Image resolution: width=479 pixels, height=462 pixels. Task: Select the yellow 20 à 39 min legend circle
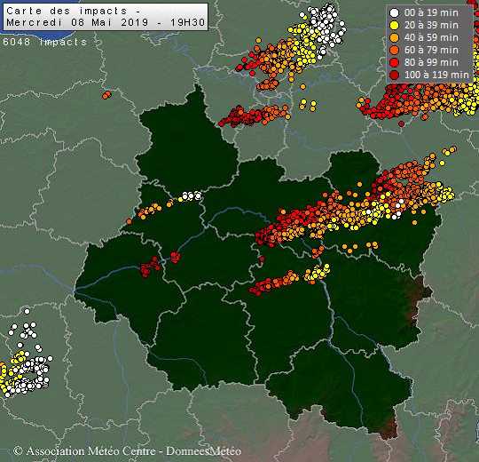395,26
